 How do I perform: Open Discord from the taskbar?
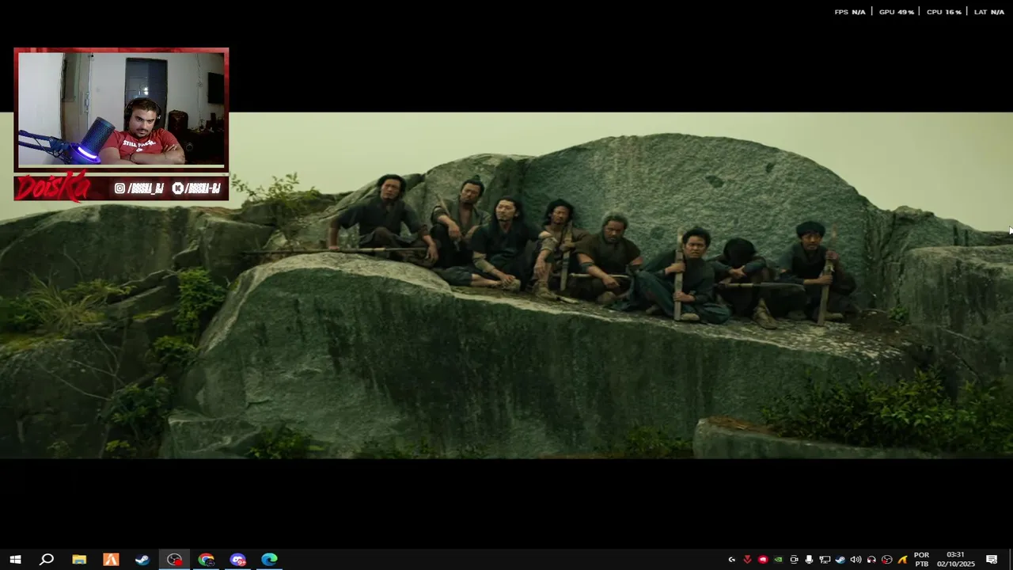click(x=237, y=559)
